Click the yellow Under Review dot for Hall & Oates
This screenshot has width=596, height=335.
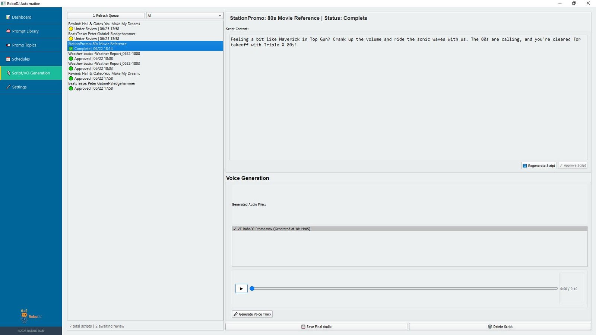coord(71,29)
